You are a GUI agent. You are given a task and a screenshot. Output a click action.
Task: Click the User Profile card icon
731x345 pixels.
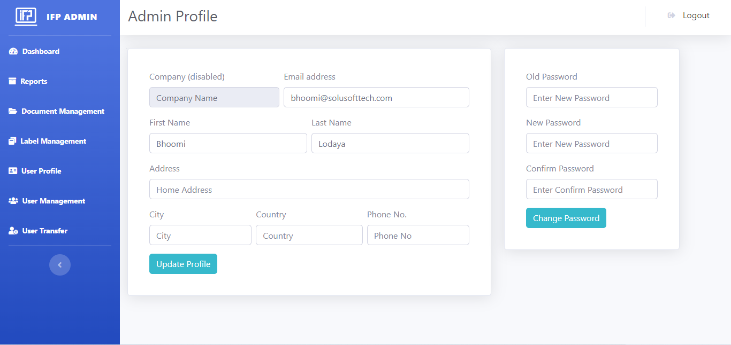click(13, 171)
